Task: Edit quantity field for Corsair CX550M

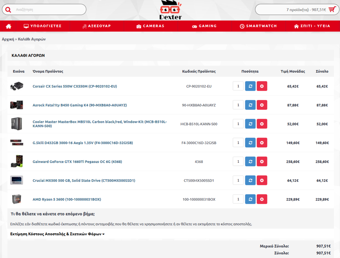Action: [x=238, y=86]
